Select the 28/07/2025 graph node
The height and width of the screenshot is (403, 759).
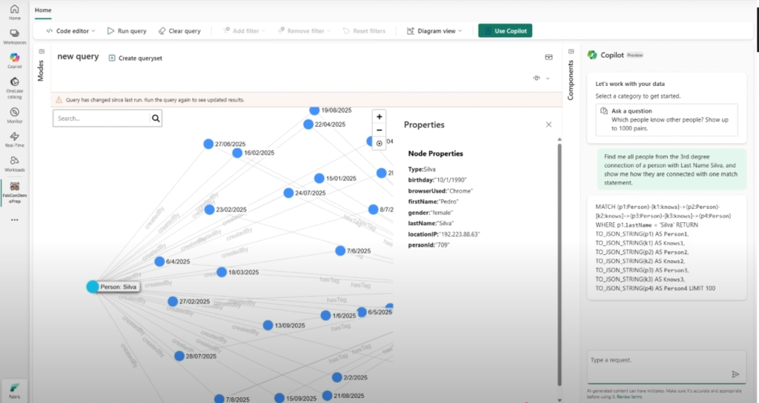tap(179, 356)
